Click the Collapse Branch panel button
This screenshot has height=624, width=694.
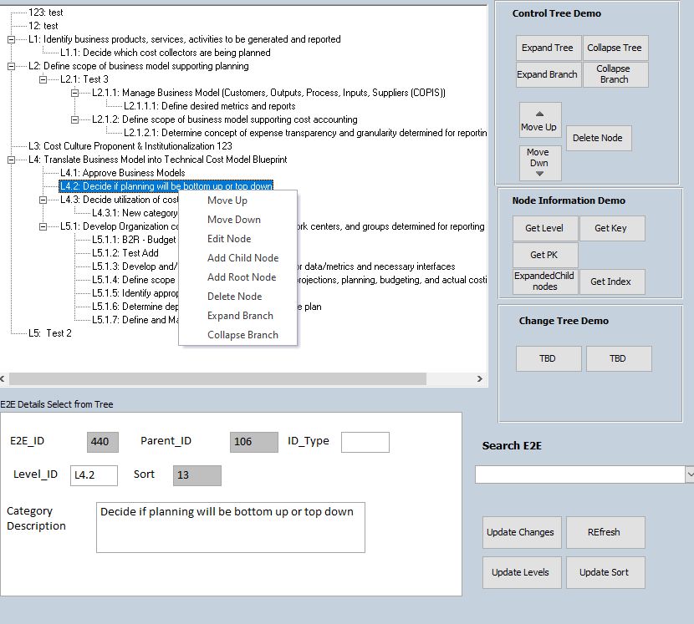coord(615,74)
